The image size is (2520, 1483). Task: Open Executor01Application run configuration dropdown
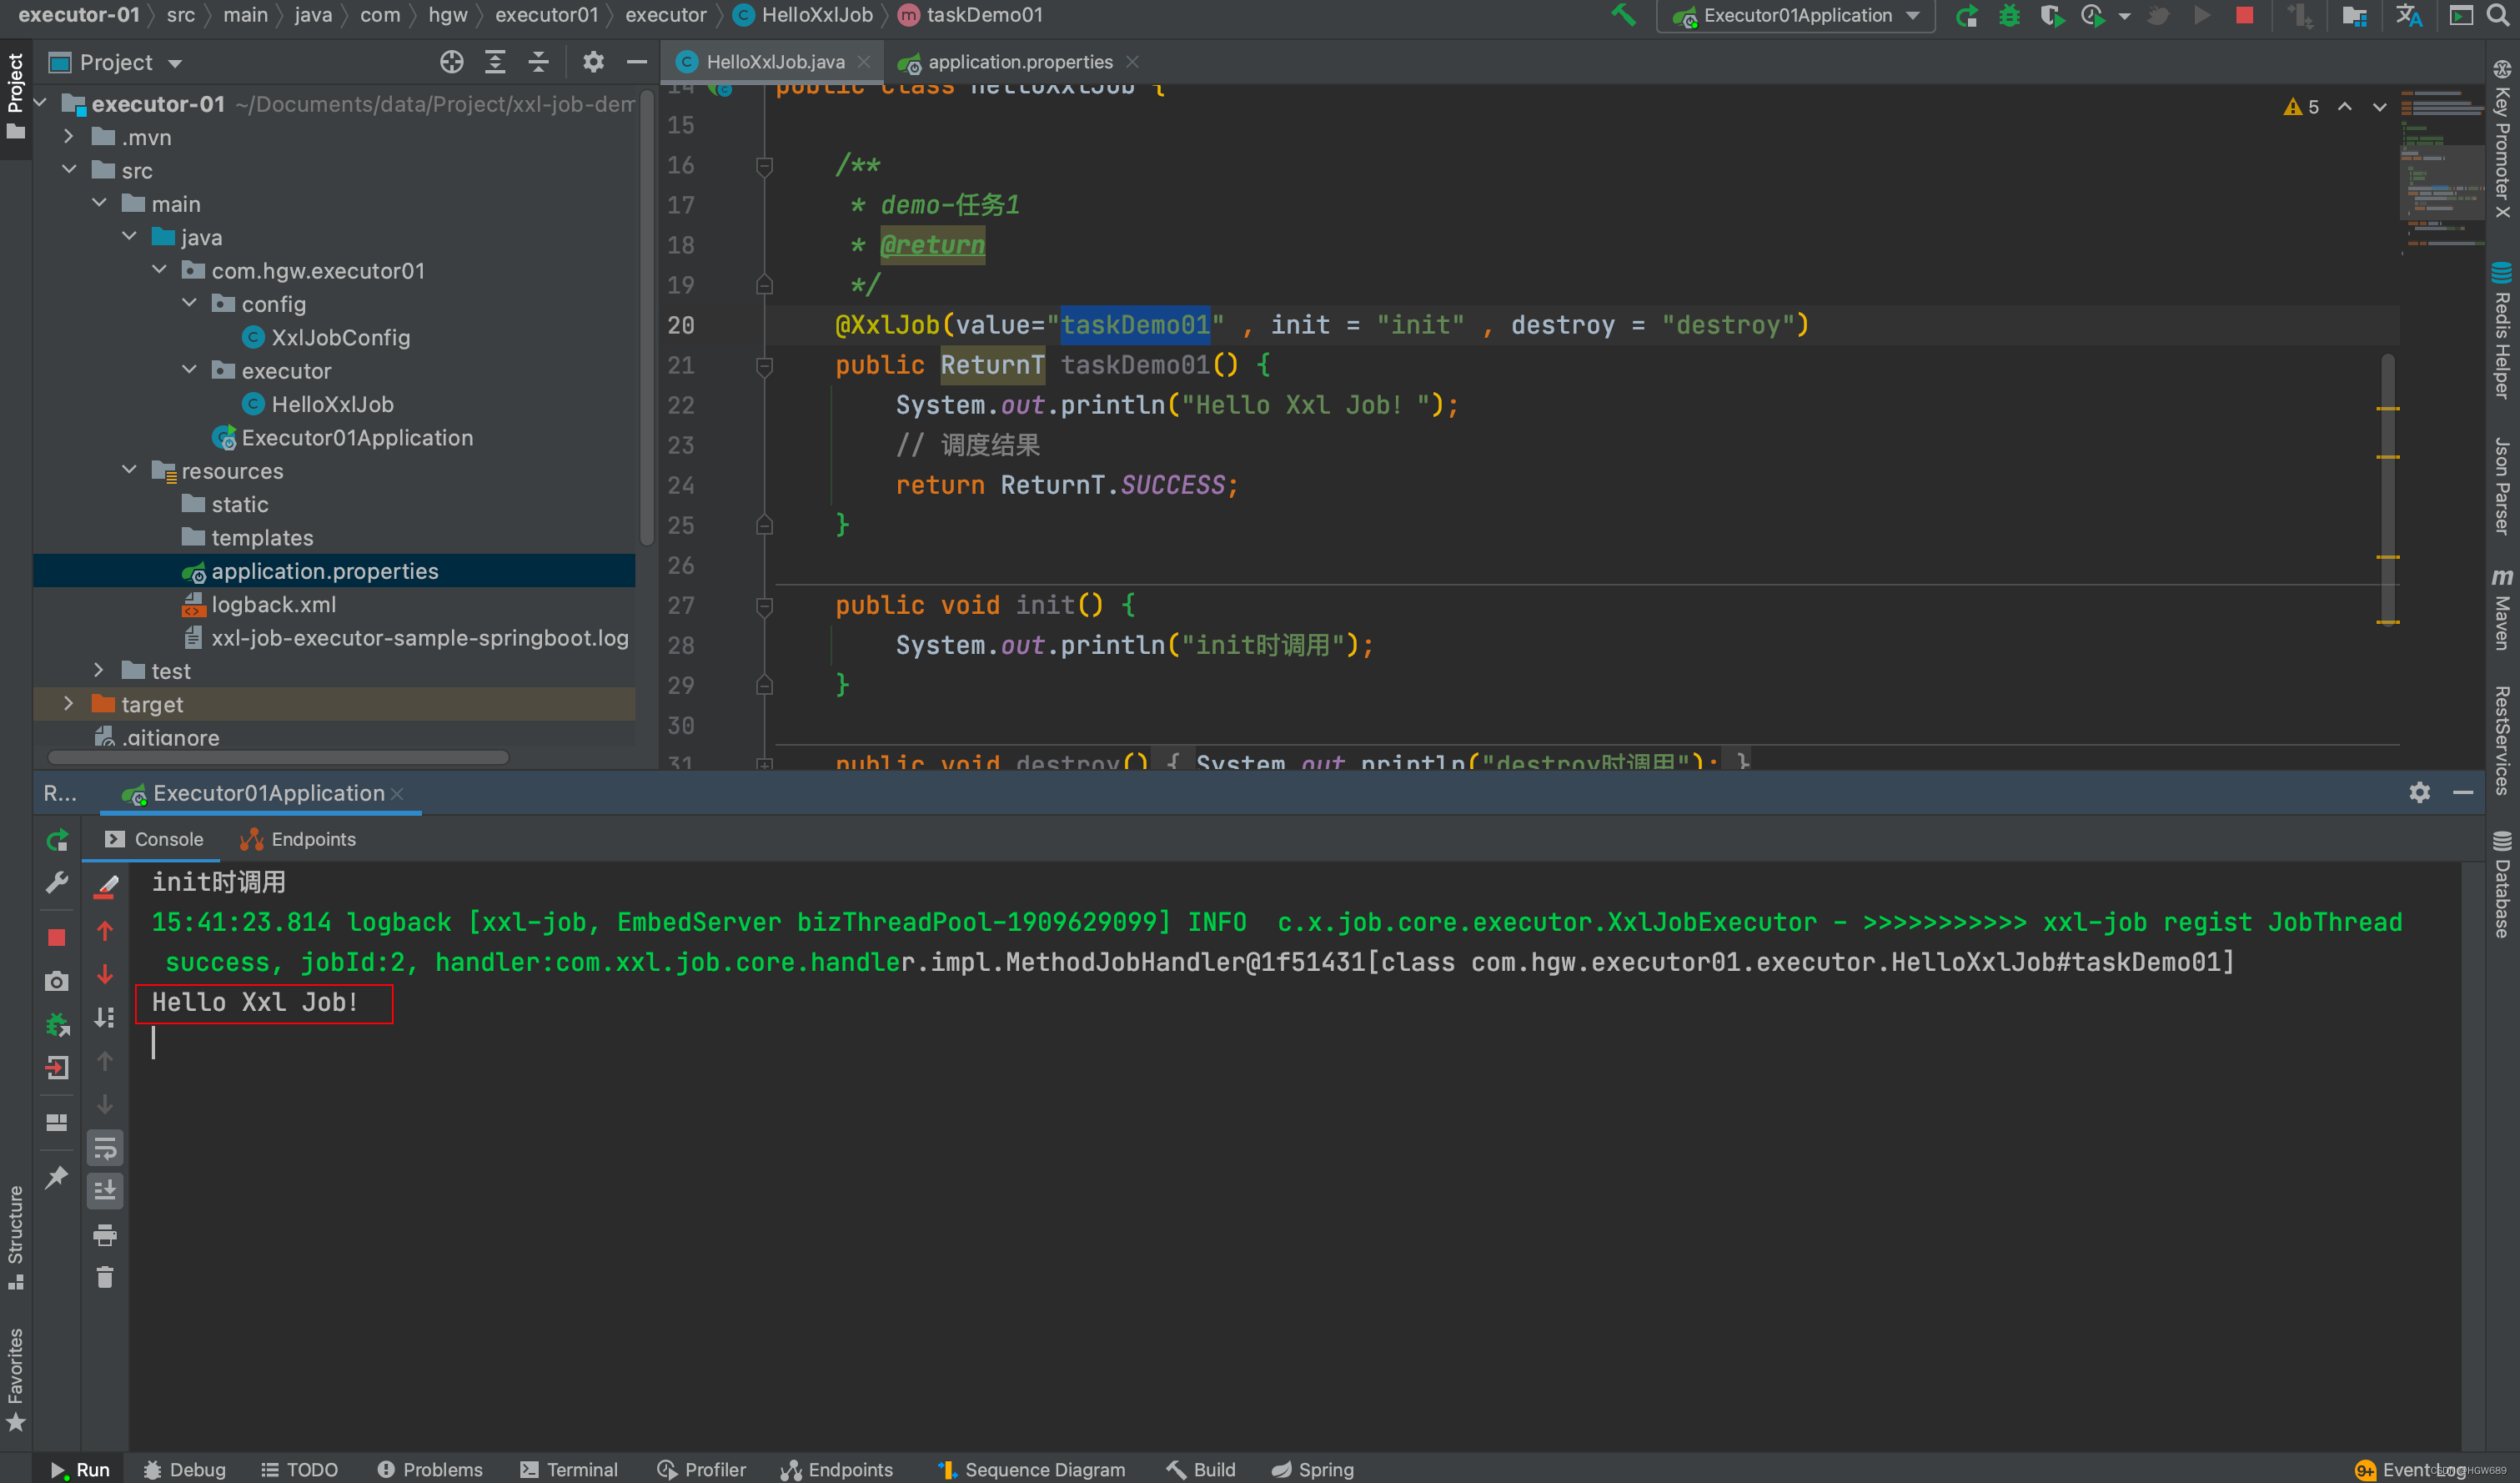(x=1797, y=15)
